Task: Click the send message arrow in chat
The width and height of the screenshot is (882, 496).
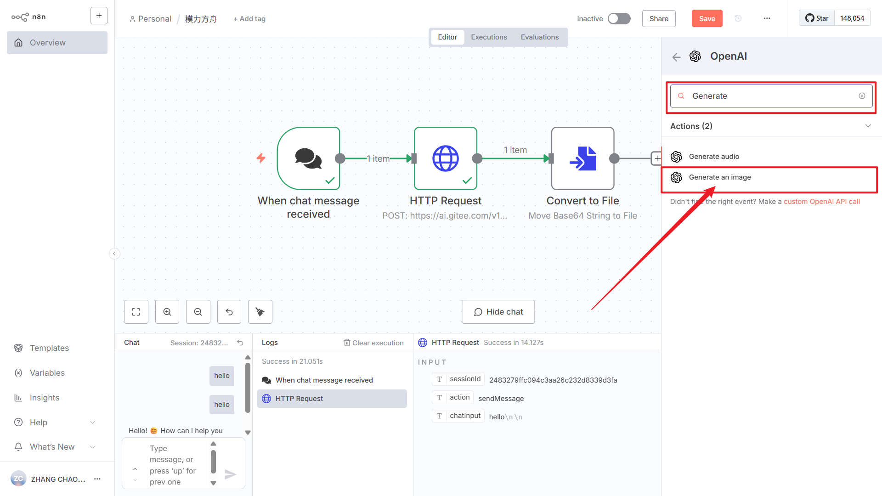Action: [230, 474]
